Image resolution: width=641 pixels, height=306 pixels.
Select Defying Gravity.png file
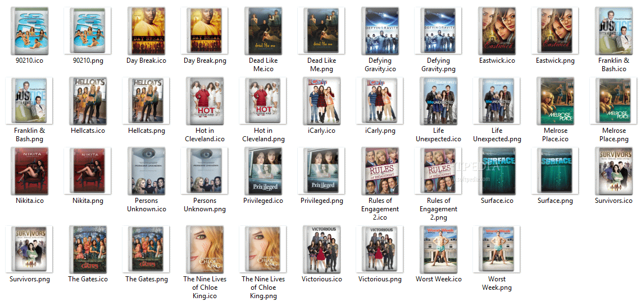point(438,31)
